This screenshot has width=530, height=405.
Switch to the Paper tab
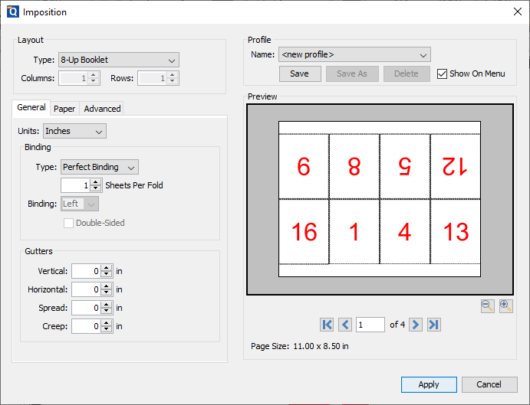[64, 109]
